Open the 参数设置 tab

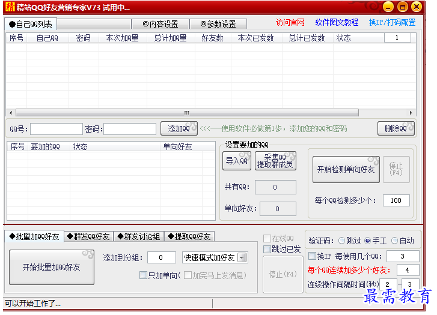pos(218,24)
